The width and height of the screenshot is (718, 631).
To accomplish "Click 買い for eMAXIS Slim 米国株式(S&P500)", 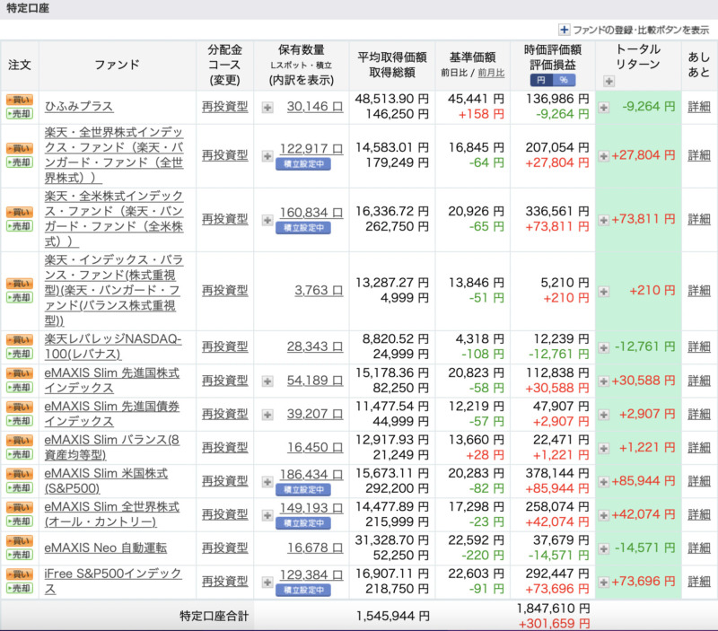I will pos(20,474).
